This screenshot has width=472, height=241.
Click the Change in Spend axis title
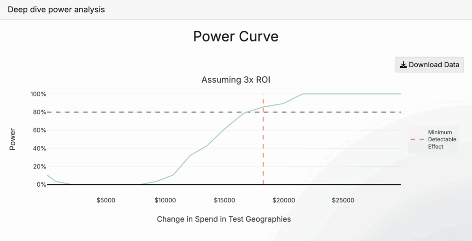(x=224, y=219)
